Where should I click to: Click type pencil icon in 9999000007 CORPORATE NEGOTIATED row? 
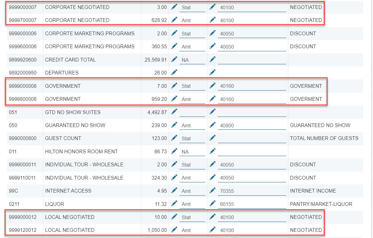coord(174,7)
